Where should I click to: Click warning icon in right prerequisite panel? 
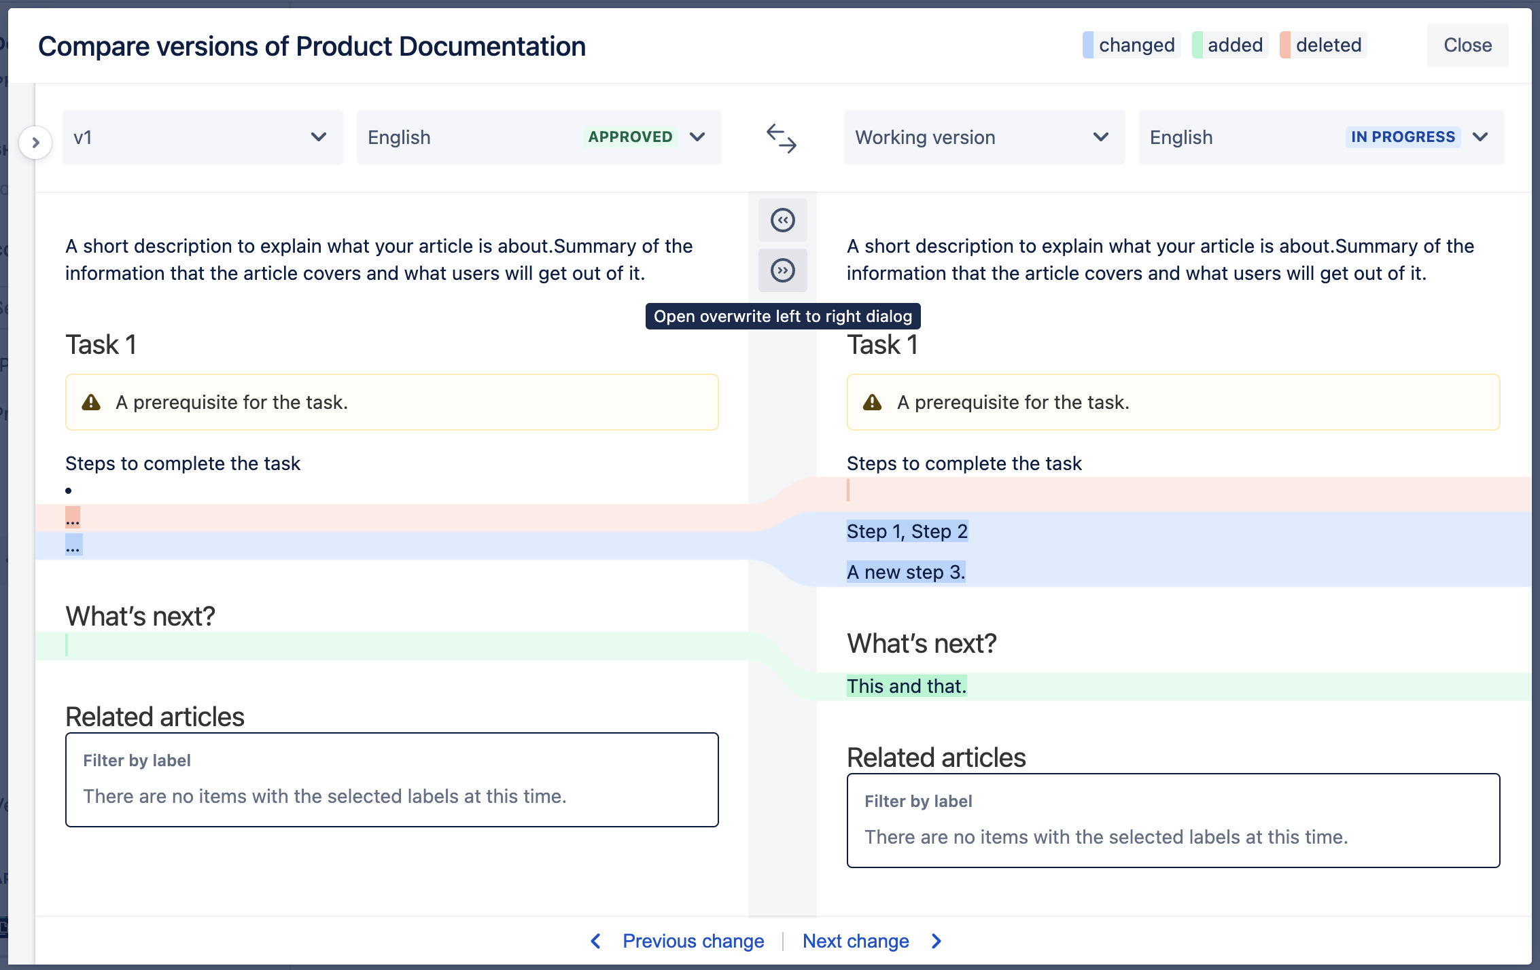pyautogui.click(x=872, y=403)
